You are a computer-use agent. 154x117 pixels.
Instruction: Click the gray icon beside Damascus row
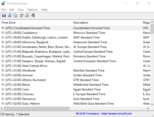click(3, 99)
